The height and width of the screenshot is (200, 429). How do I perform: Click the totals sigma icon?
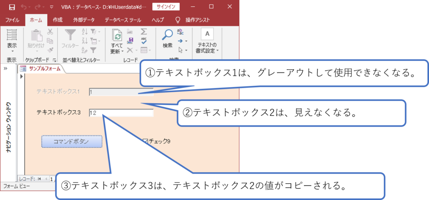(144, 31)
